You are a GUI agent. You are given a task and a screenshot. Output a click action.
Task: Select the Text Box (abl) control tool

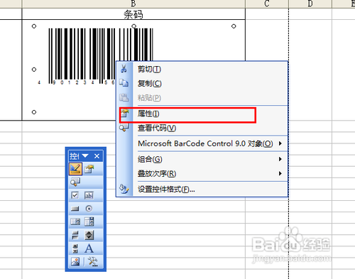click(x=89, y=195)
